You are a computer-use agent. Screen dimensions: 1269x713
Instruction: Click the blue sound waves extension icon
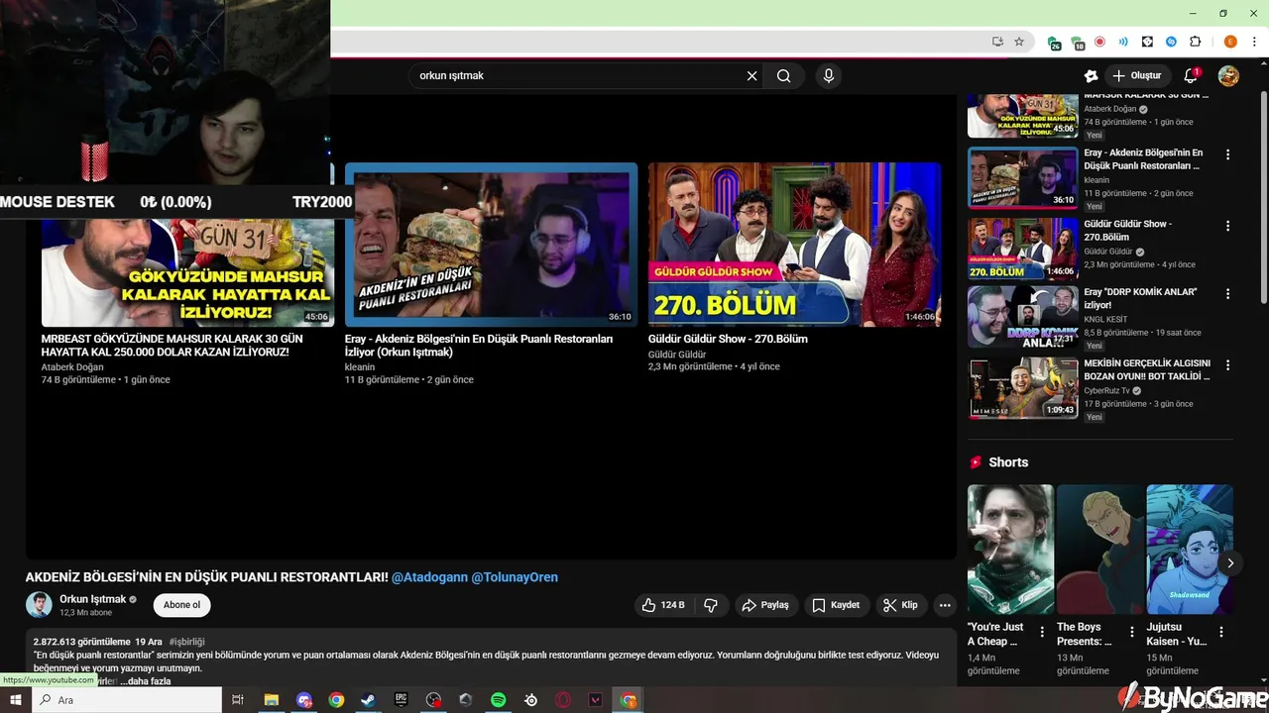[x=1123, y=42]
